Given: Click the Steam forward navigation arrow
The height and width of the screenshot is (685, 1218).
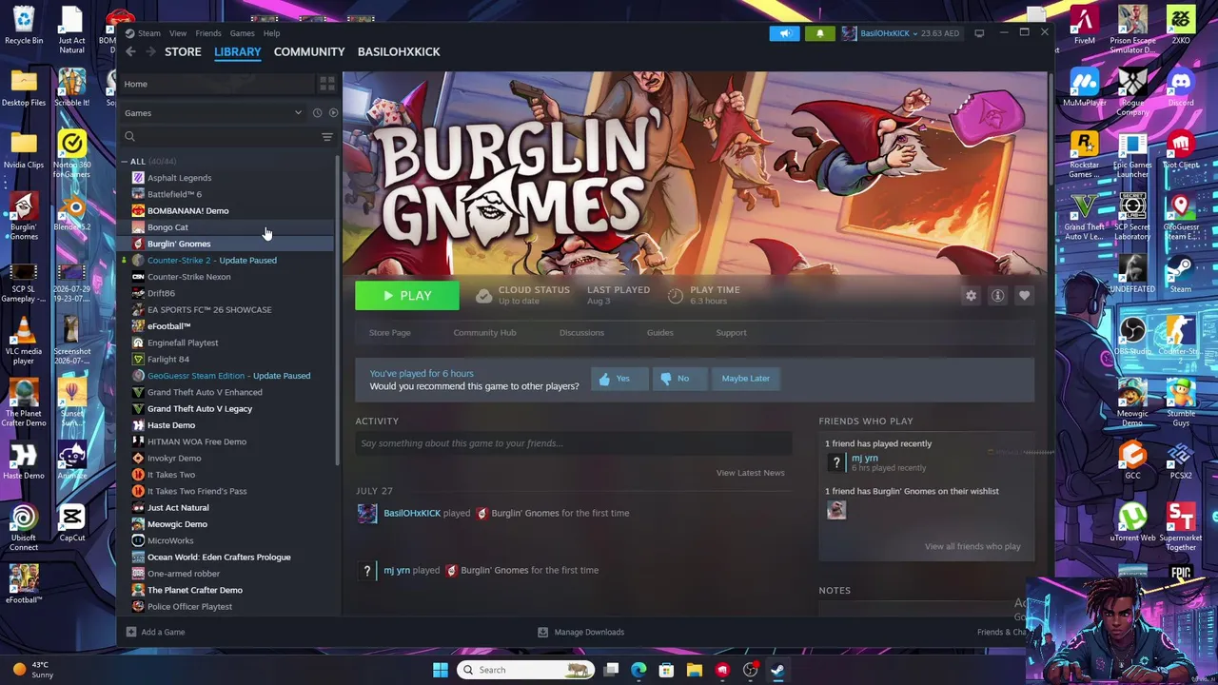Looking at the screenshot, I should click(149, 51).
